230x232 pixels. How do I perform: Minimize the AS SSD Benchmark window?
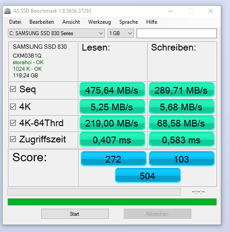point(171,11)
